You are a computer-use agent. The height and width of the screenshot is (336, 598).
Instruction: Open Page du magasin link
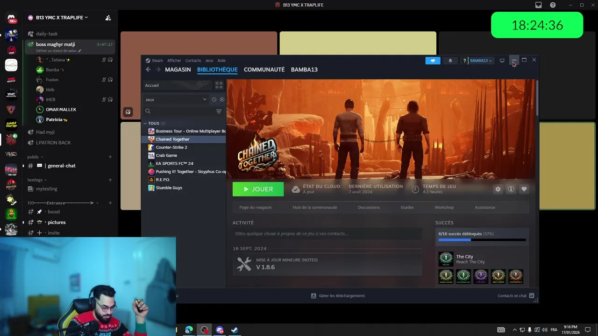coord(255,207)
